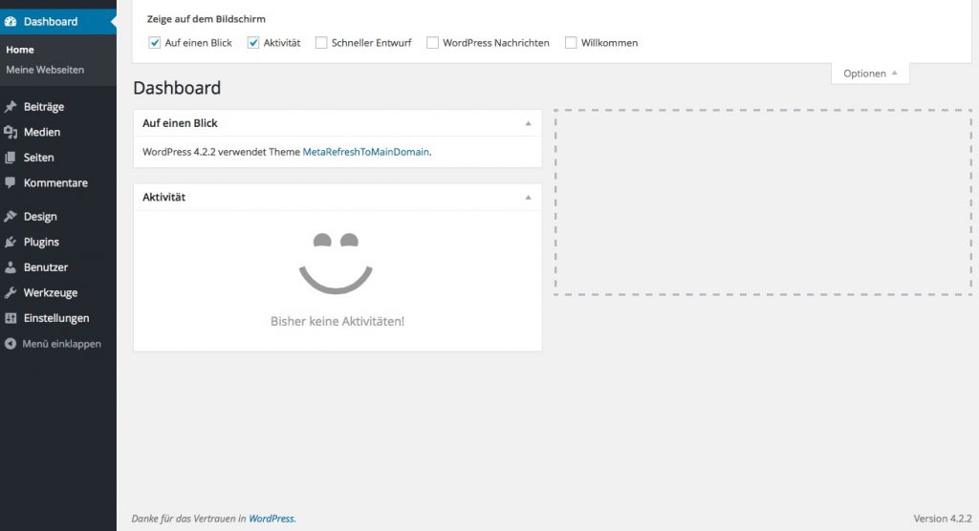Collapse the Aktivität widget arrow

tap(528, 197)
